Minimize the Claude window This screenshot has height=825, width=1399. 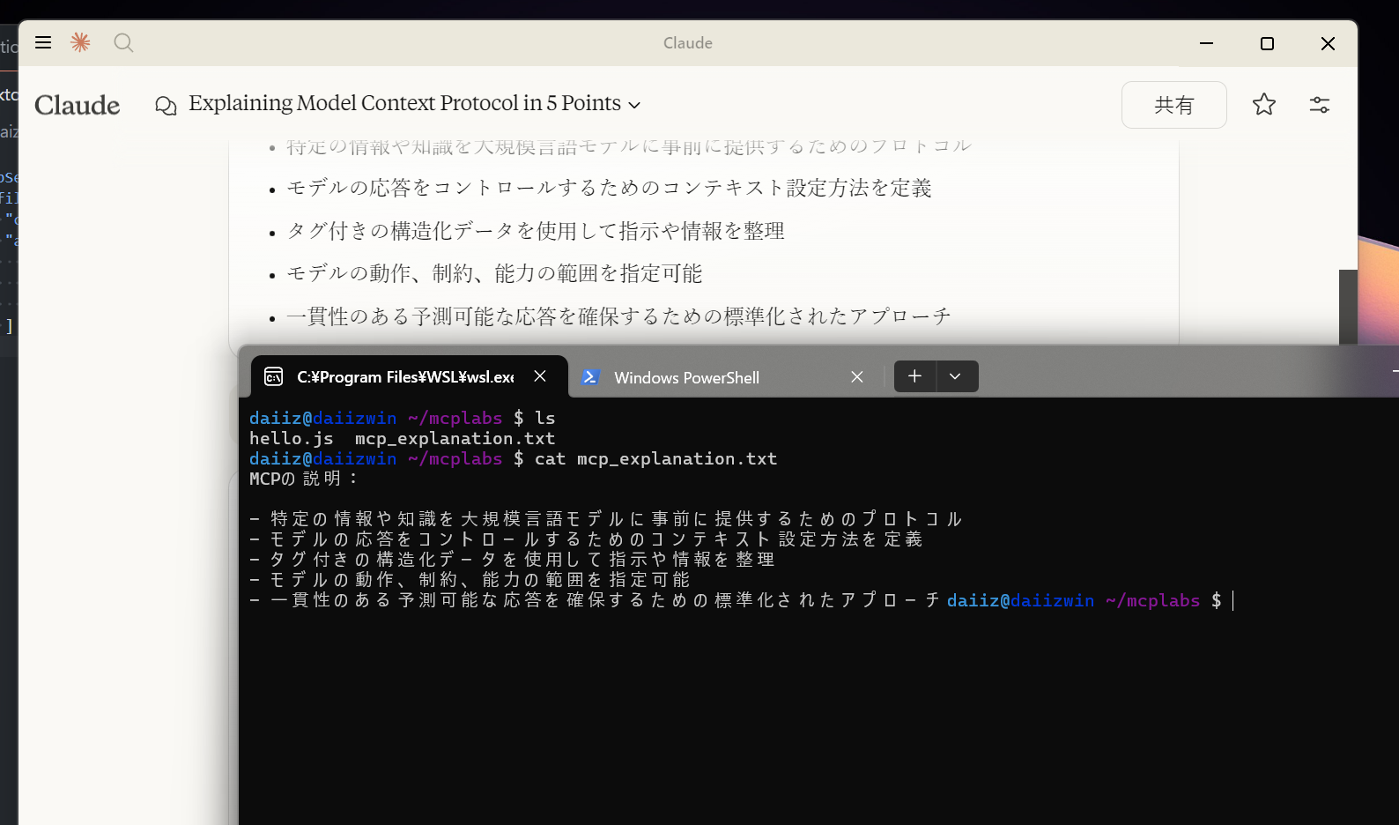(1207, 43)
